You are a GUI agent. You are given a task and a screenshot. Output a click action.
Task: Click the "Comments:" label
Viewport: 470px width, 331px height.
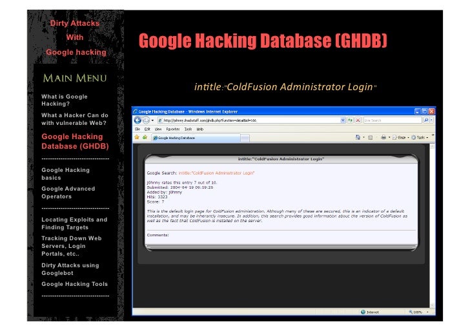coord(158,235)
